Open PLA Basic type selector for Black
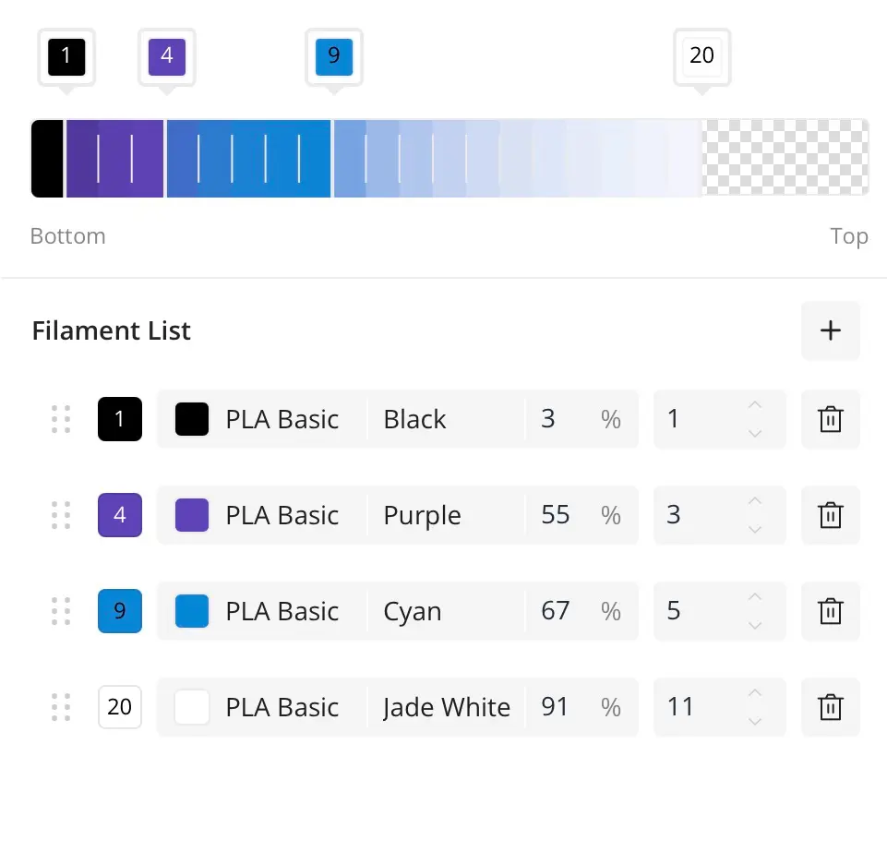The width and height of the screenshot is (887, 852). click(x=282, y=419)
